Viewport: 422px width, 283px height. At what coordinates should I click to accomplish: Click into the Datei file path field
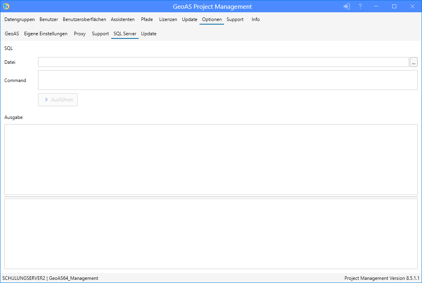223,62
